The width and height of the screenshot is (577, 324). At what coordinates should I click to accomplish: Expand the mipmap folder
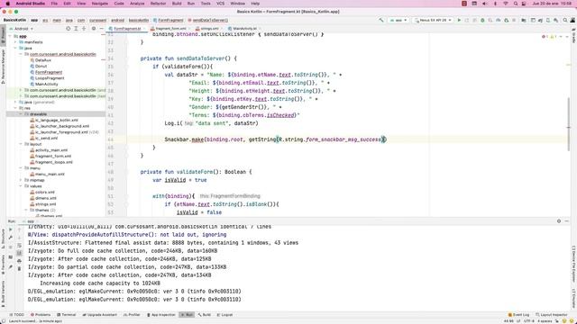click(21, 180)
